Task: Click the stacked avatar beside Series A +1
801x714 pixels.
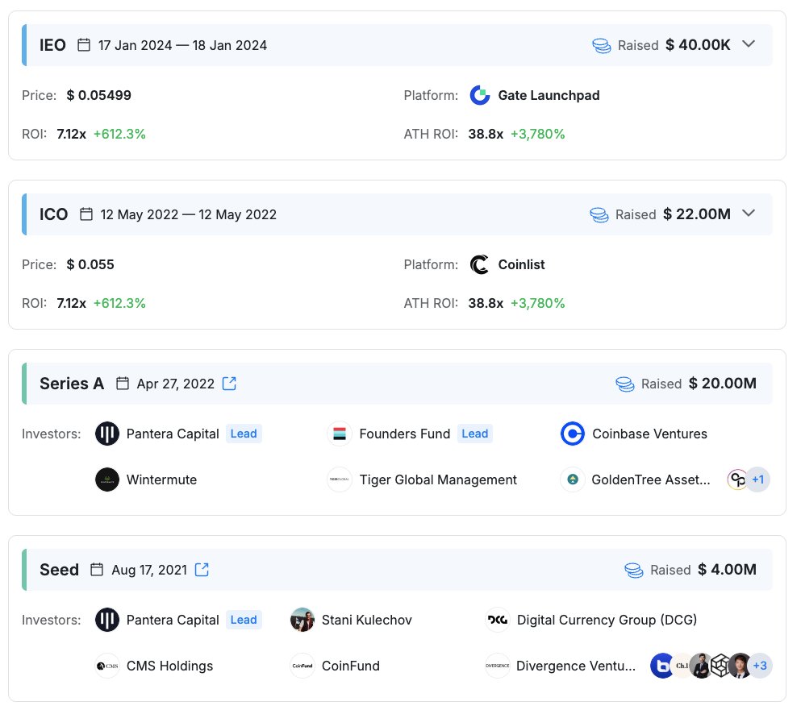Action: pyautogui.click(x=737, y=479)
